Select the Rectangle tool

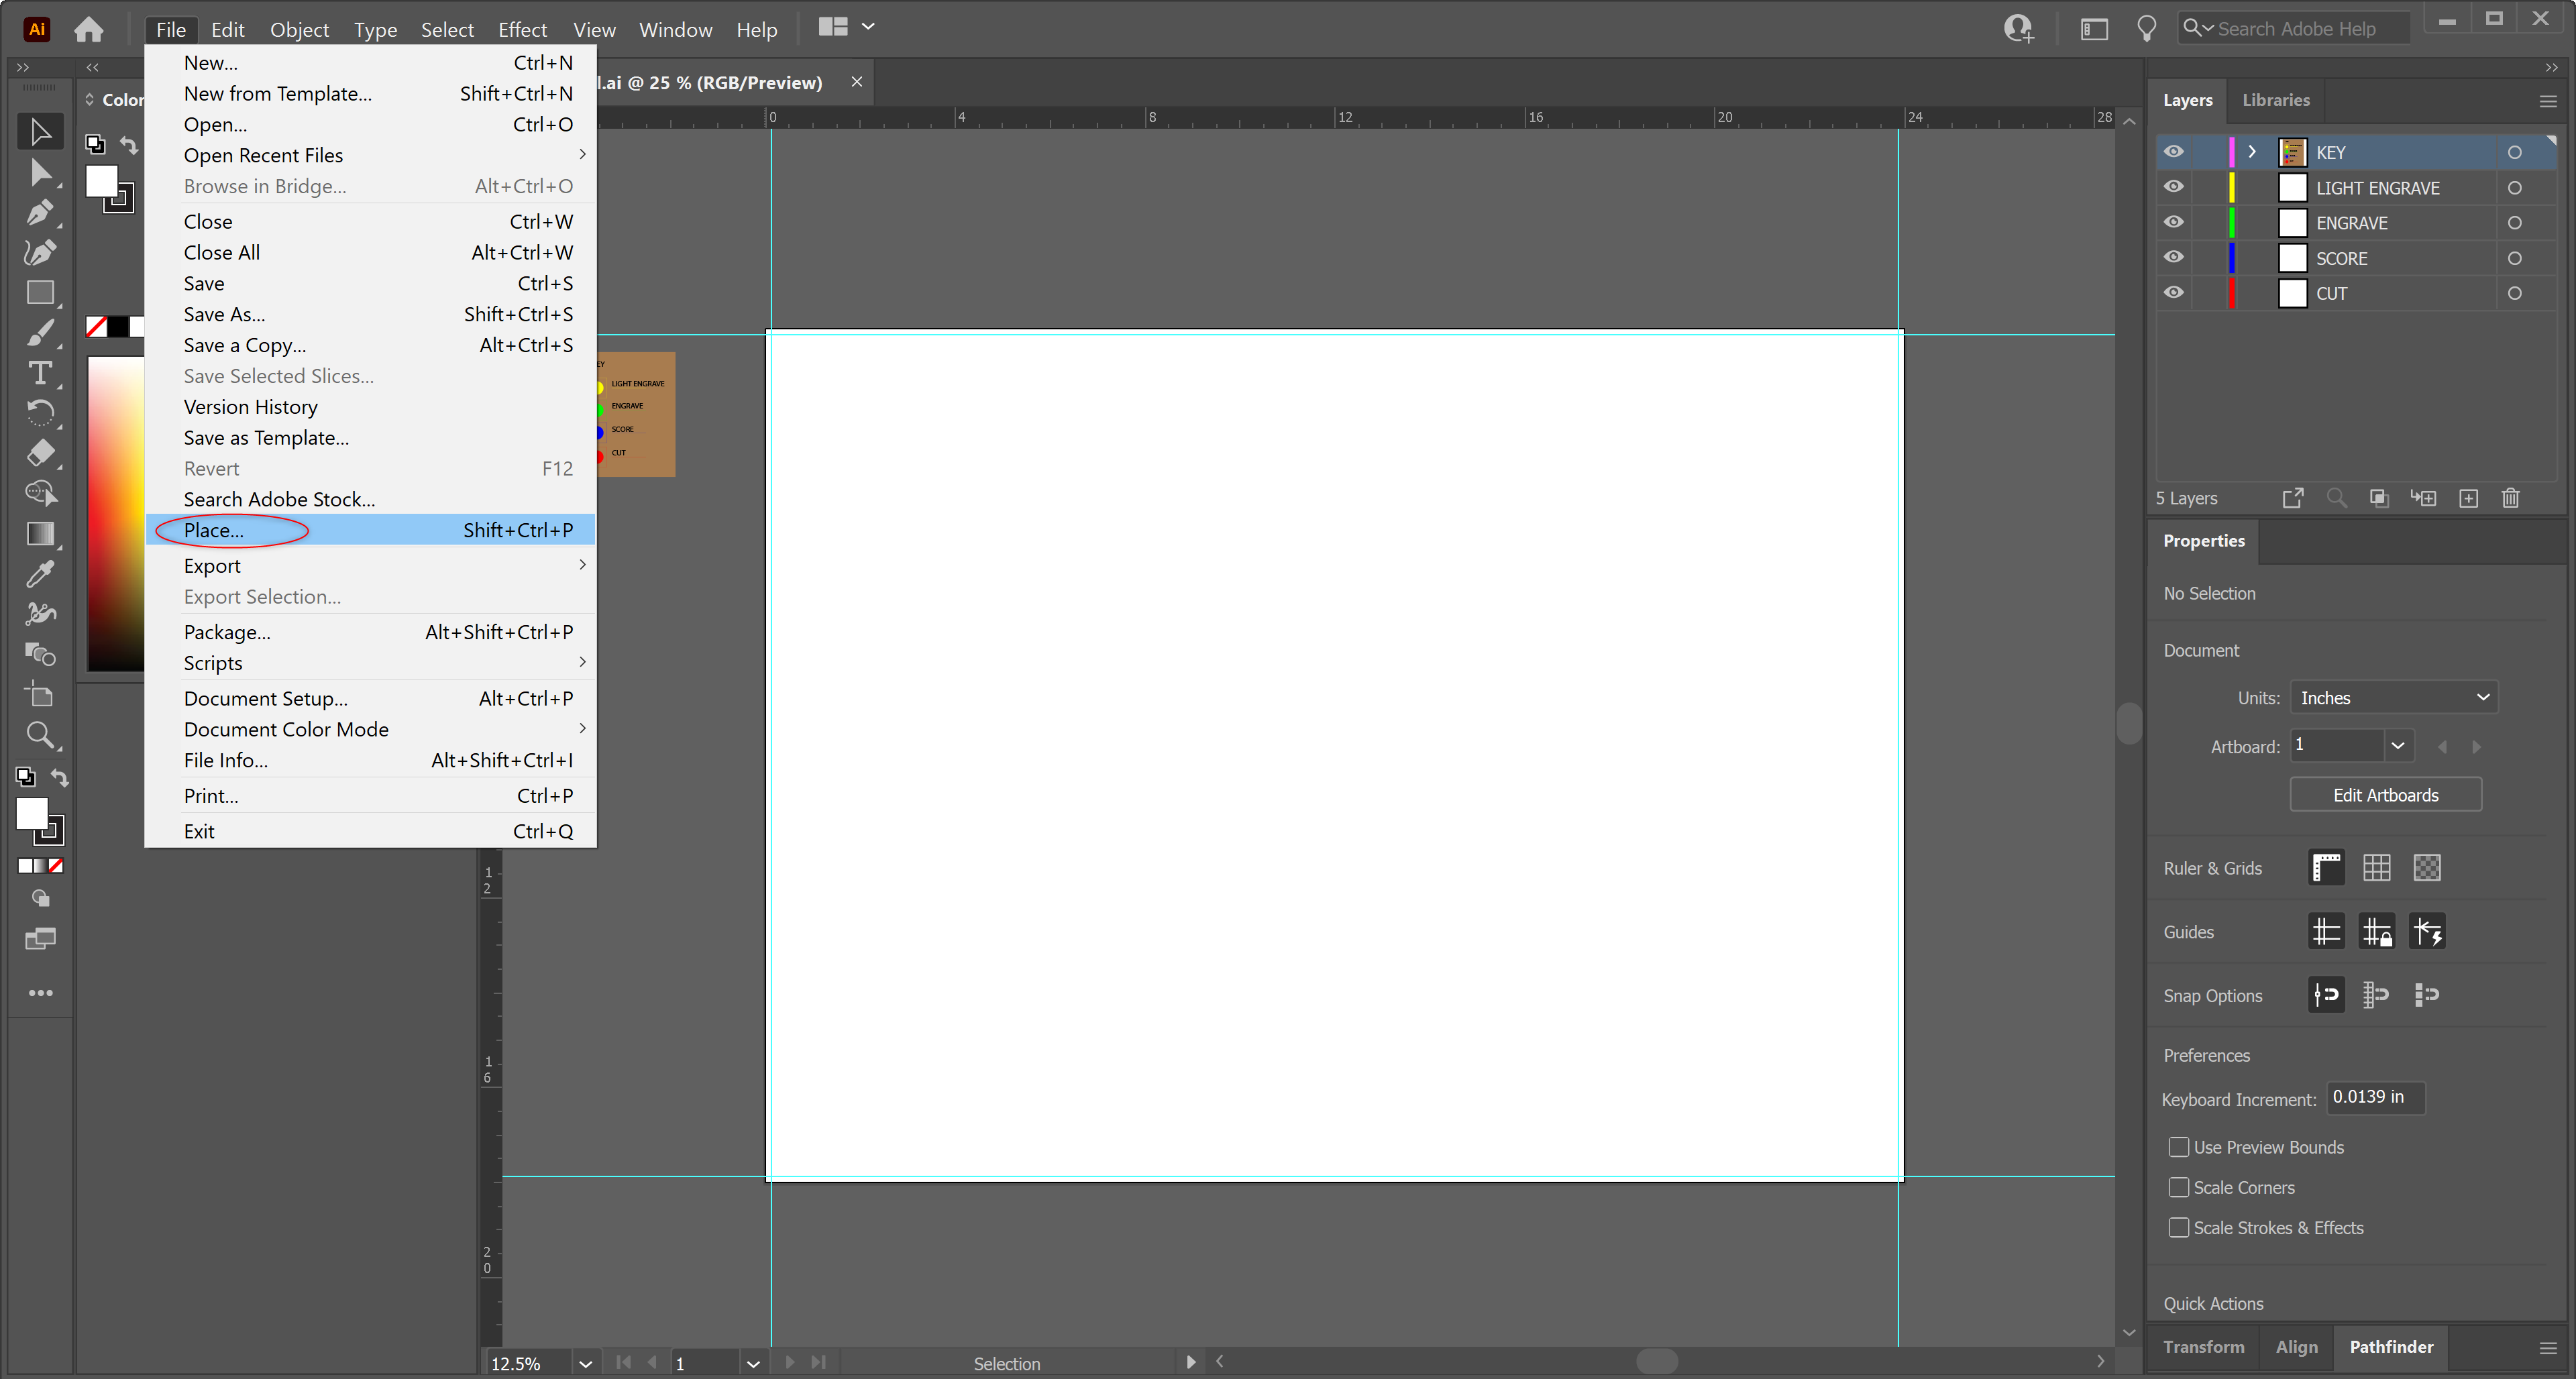40,292
